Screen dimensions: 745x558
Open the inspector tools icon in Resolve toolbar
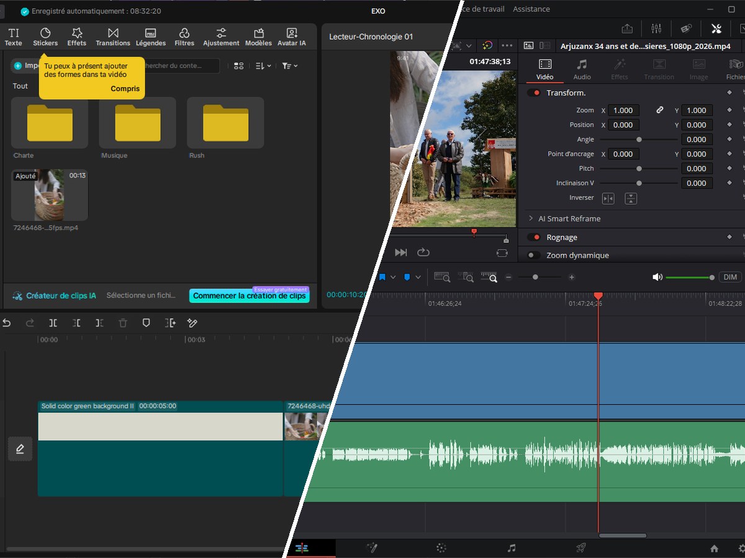(716, 29)
